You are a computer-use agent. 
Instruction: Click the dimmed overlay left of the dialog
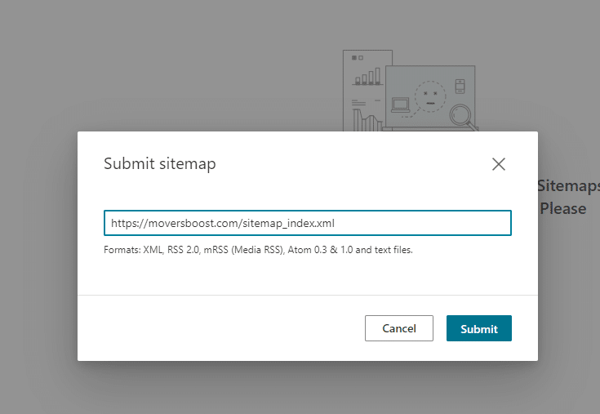pyautogui.click(x=38, y=245)
